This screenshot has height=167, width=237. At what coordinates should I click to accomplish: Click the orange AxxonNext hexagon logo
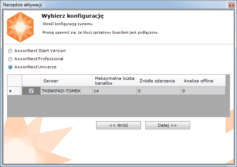pos(20,27)
